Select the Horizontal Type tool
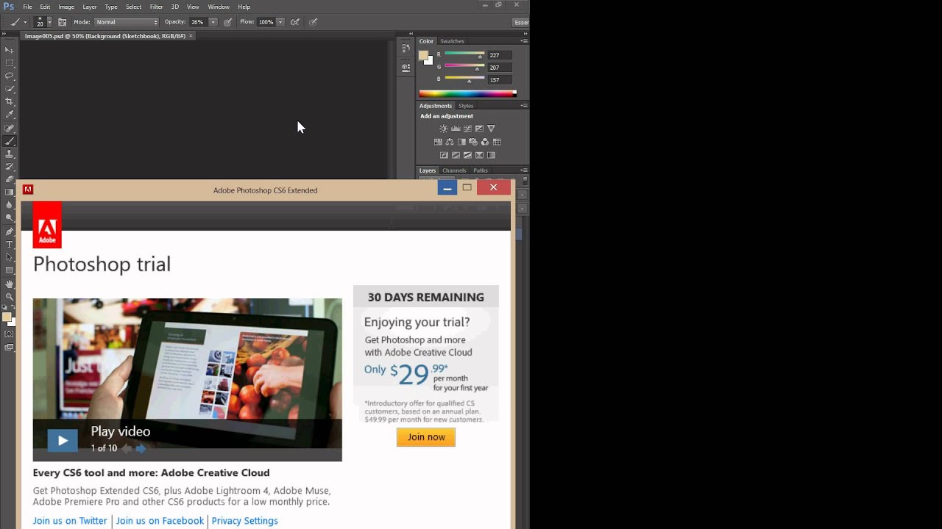The image size is (942, 529). [x=10, y=244]
